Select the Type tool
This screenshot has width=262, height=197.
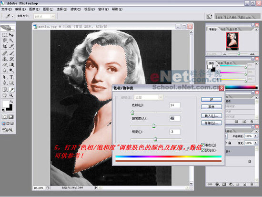11,77
